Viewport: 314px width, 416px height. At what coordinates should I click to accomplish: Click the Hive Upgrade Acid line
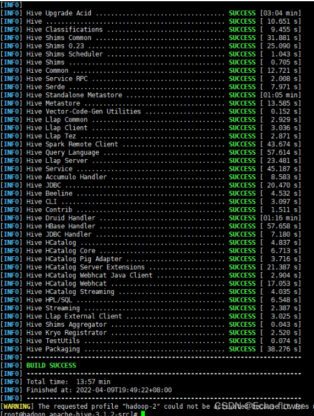point(151,13)
